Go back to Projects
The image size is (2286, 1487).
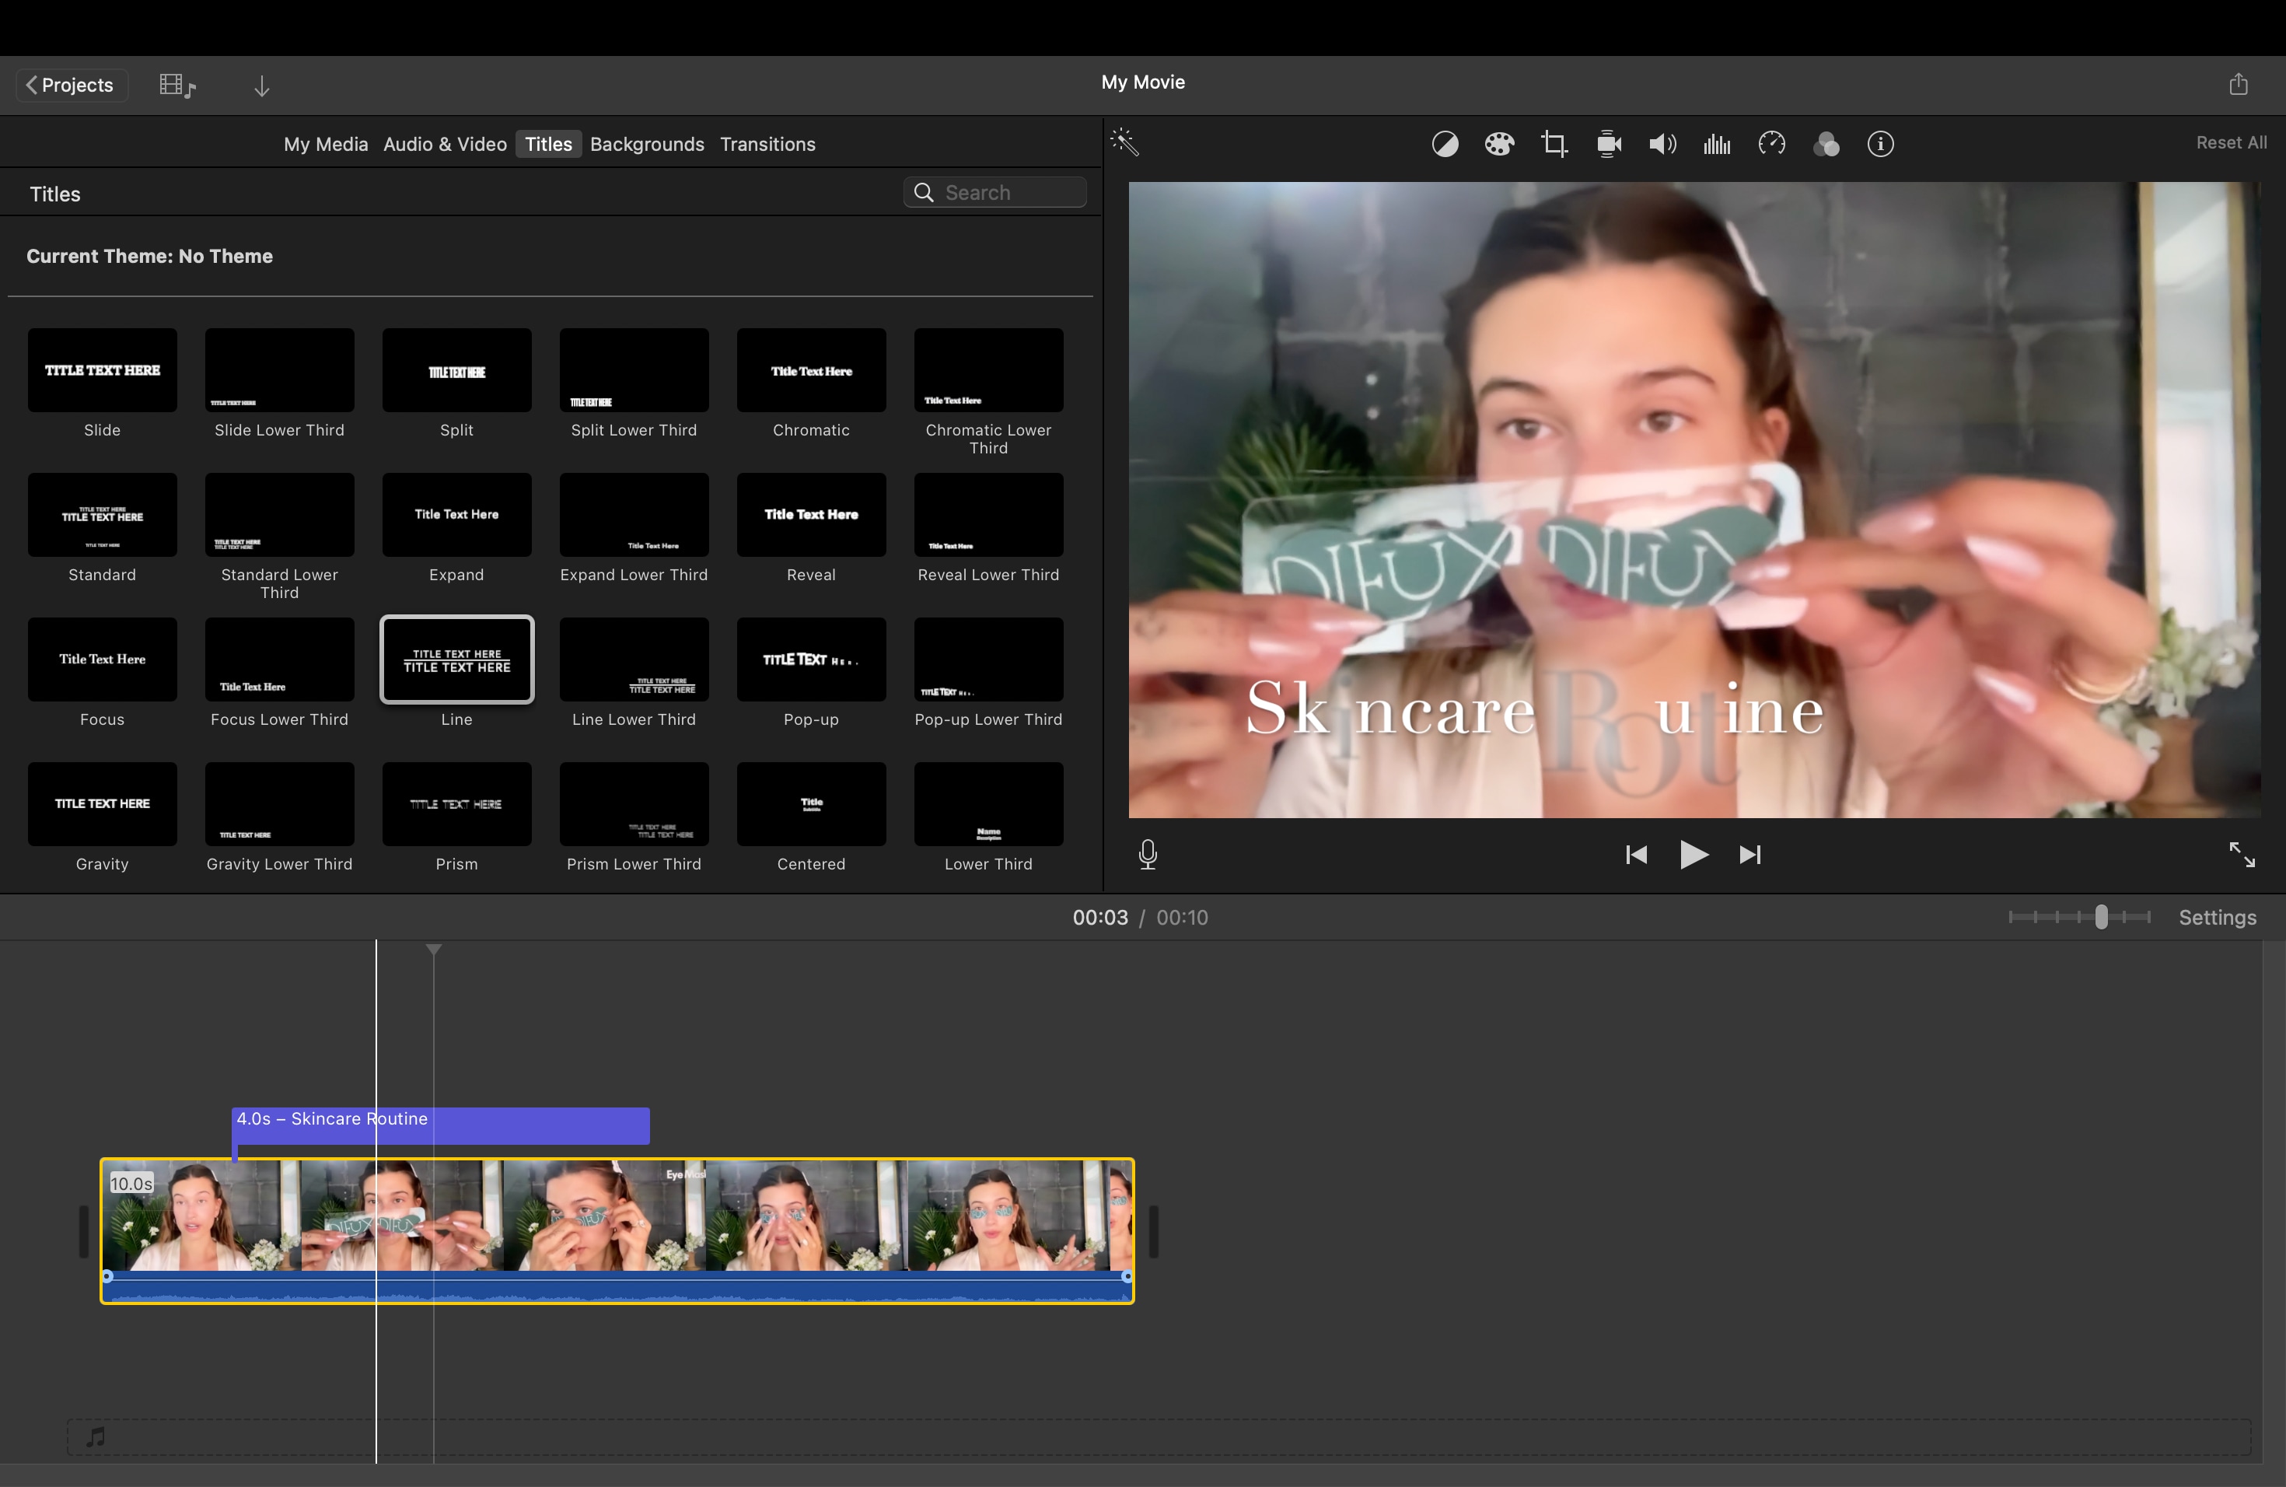[x=70, y=85]
